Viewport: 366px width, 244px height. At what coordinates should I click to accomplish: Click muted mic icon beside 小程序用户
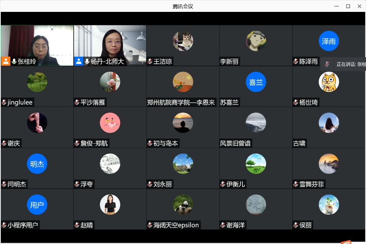(4, 225)
